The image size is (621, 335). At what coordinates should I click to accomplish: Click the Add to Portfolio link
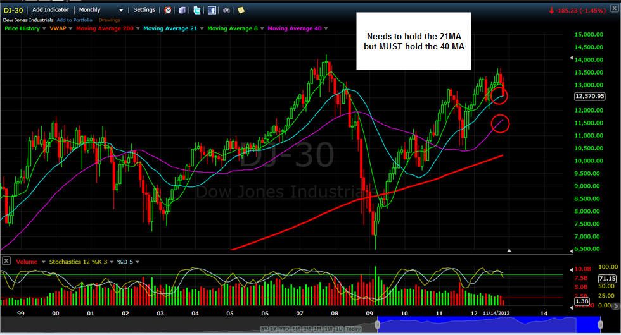point(75,20)
